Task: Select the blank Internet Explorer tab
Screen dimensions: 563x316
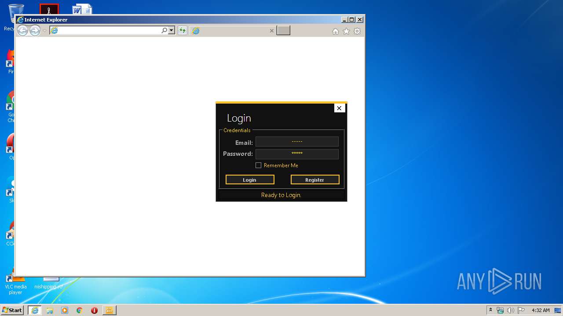Action: coord(233,31)
